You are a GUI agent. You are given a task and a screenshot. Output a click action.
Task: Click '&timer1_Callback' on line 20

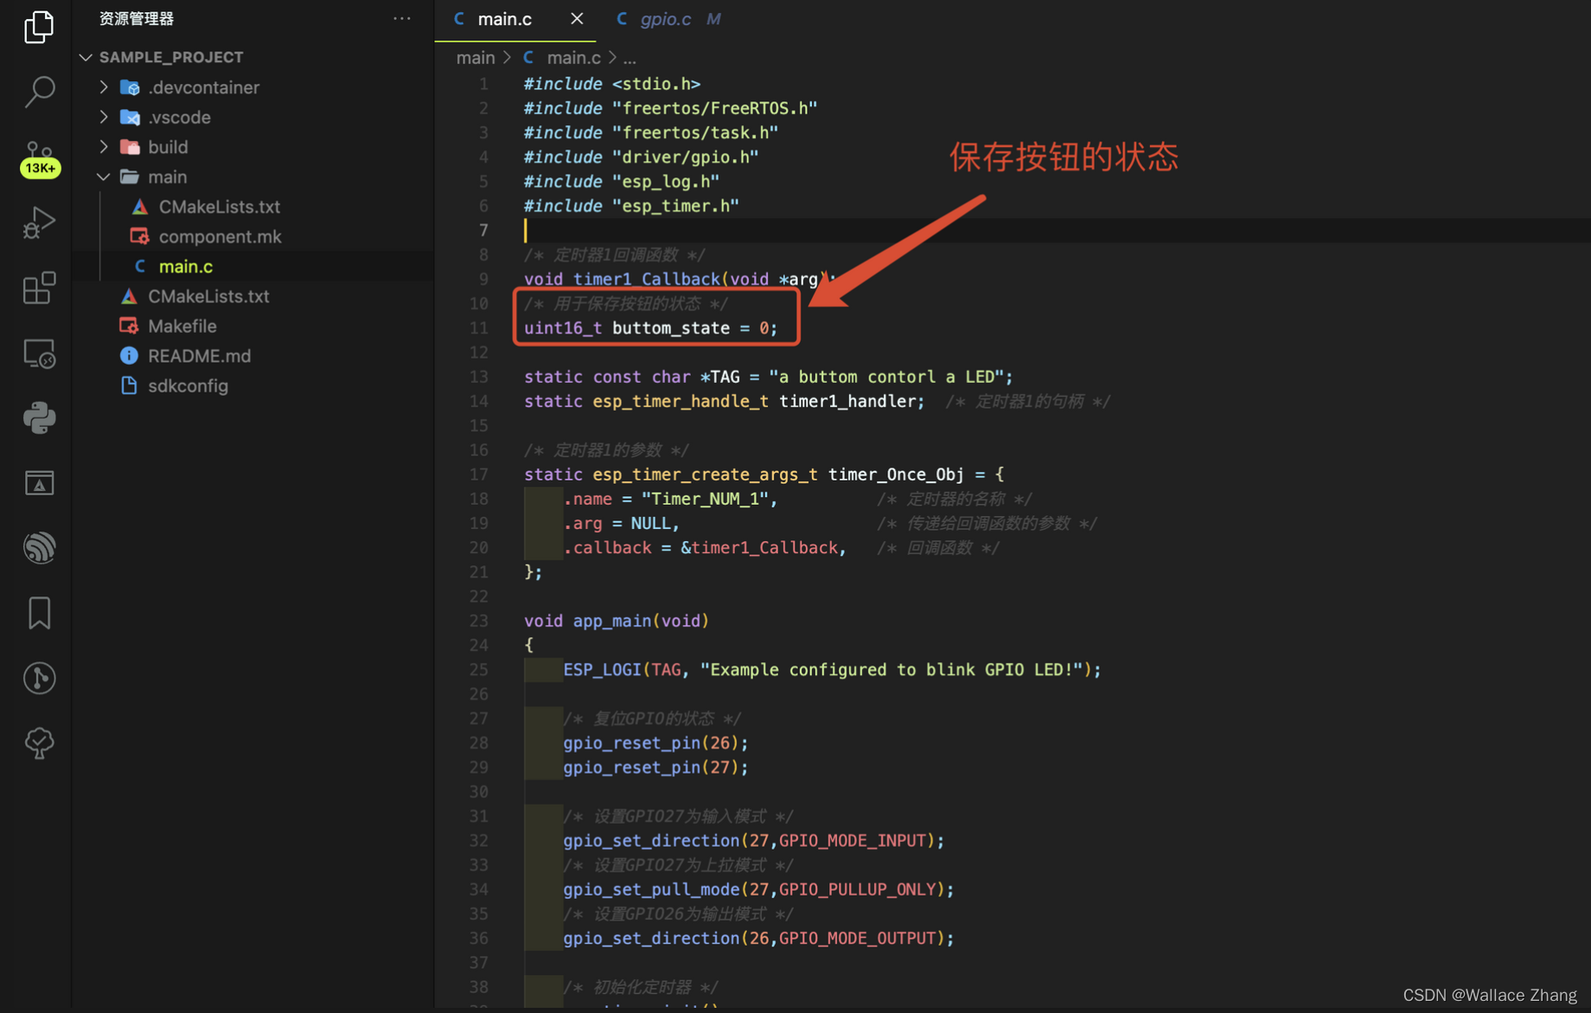[x=759, y=547]
